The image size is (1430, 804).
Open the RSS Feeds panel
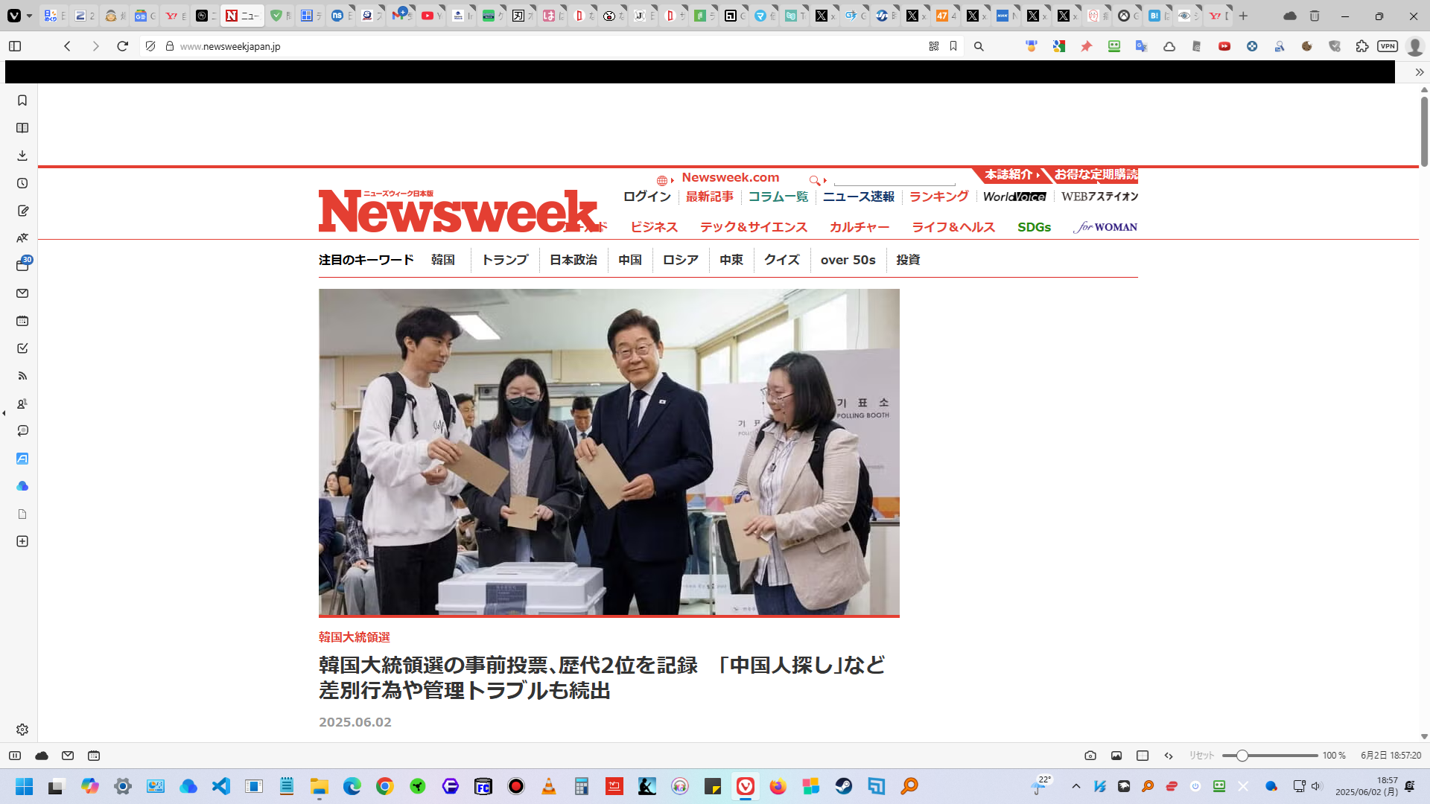(x=22, y=375)
